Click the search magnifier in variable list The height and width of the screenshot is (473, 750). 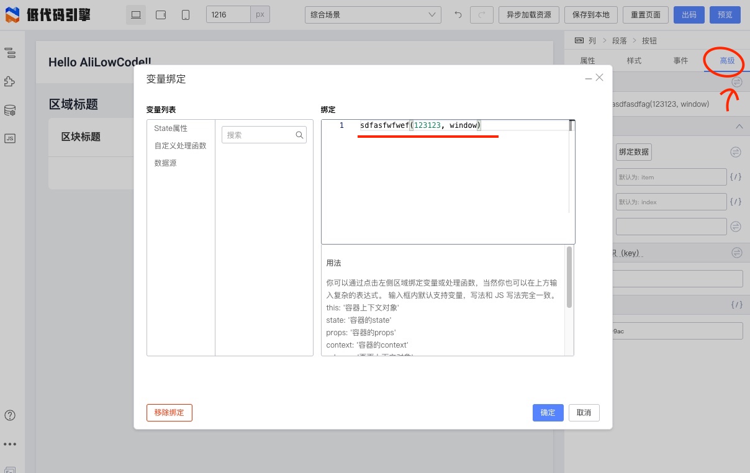pos(299,135)
